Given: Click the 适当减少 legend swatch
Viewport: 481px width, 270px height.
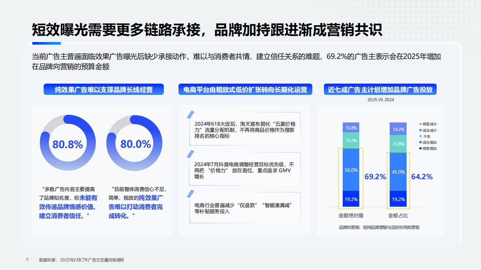Looking at the screenshot, I should (420, 130).
